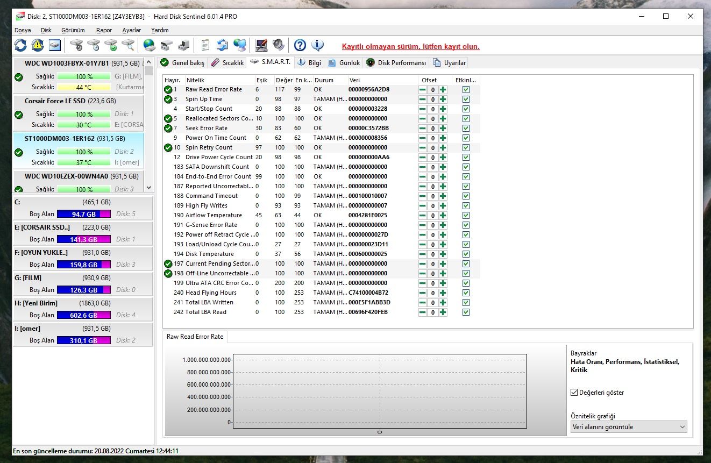Sort by the Nitelik column header
Viewport: 711px width, 463px height.
[219, 80]
